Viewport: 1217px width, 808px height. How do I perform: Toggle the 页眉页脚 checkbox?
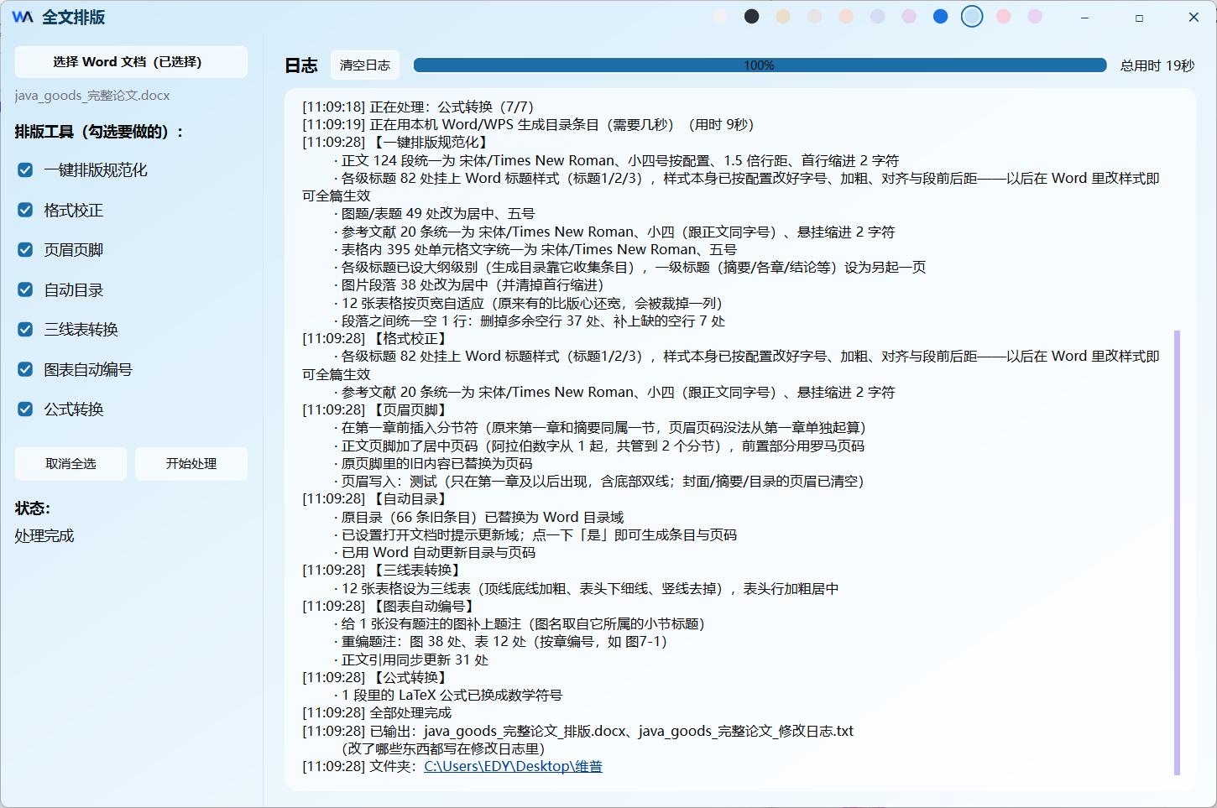coord(25,250)
